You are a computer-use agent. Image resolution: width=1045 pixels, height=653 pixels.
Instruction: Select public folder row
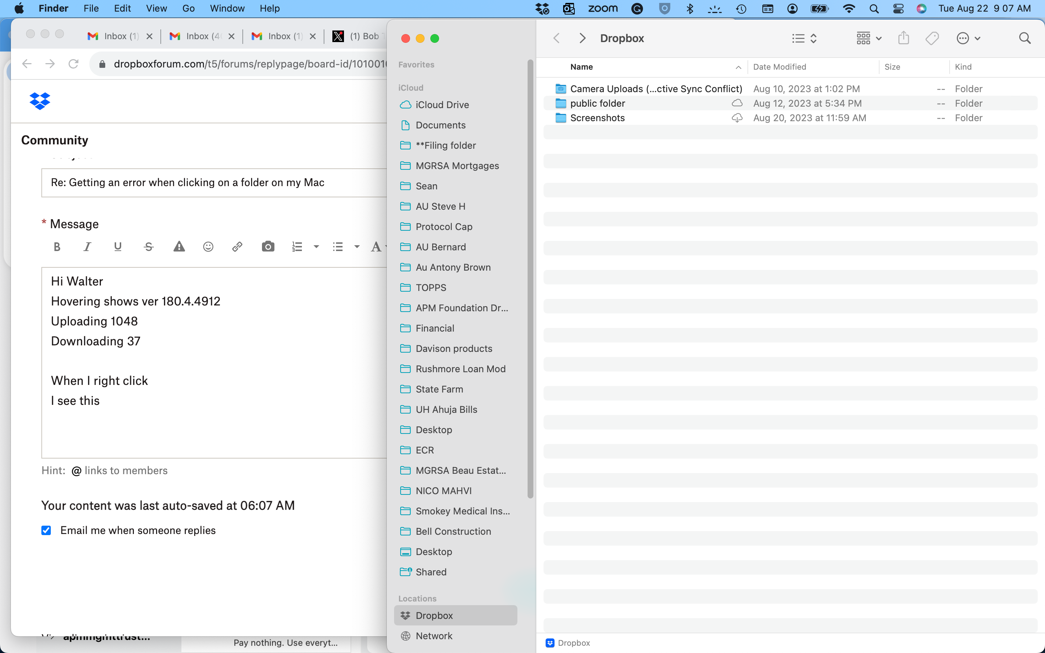pyautogui.click(x=790, y=103)
